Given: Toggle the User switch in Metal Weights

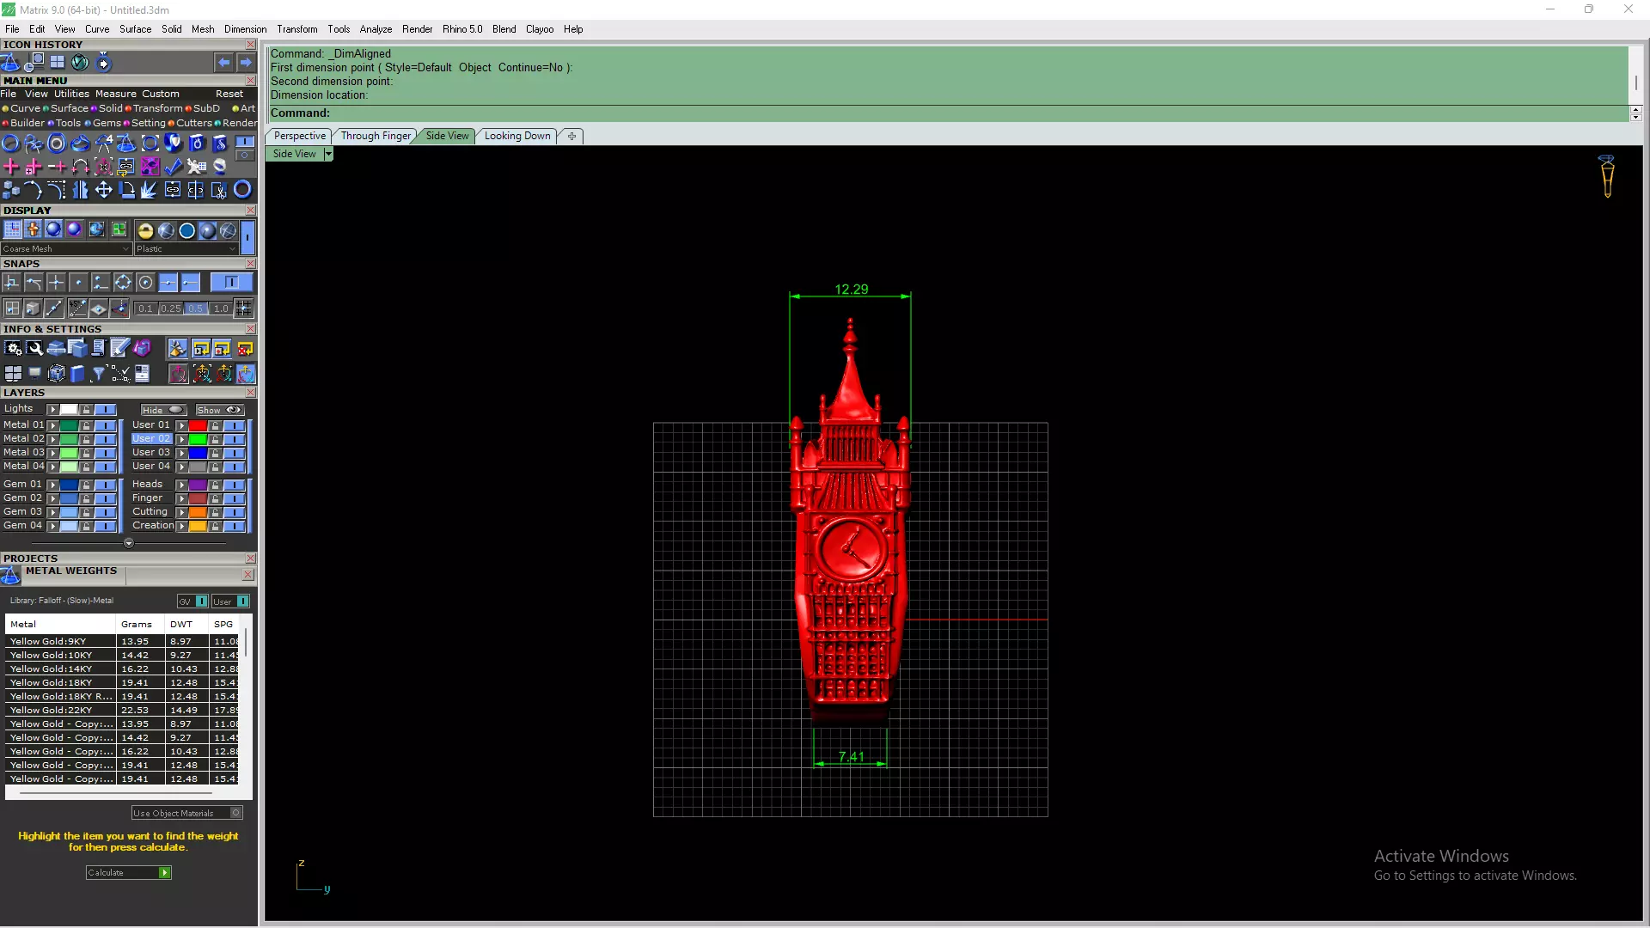Looking at the screenshot, I should click(x=231, y=601).
